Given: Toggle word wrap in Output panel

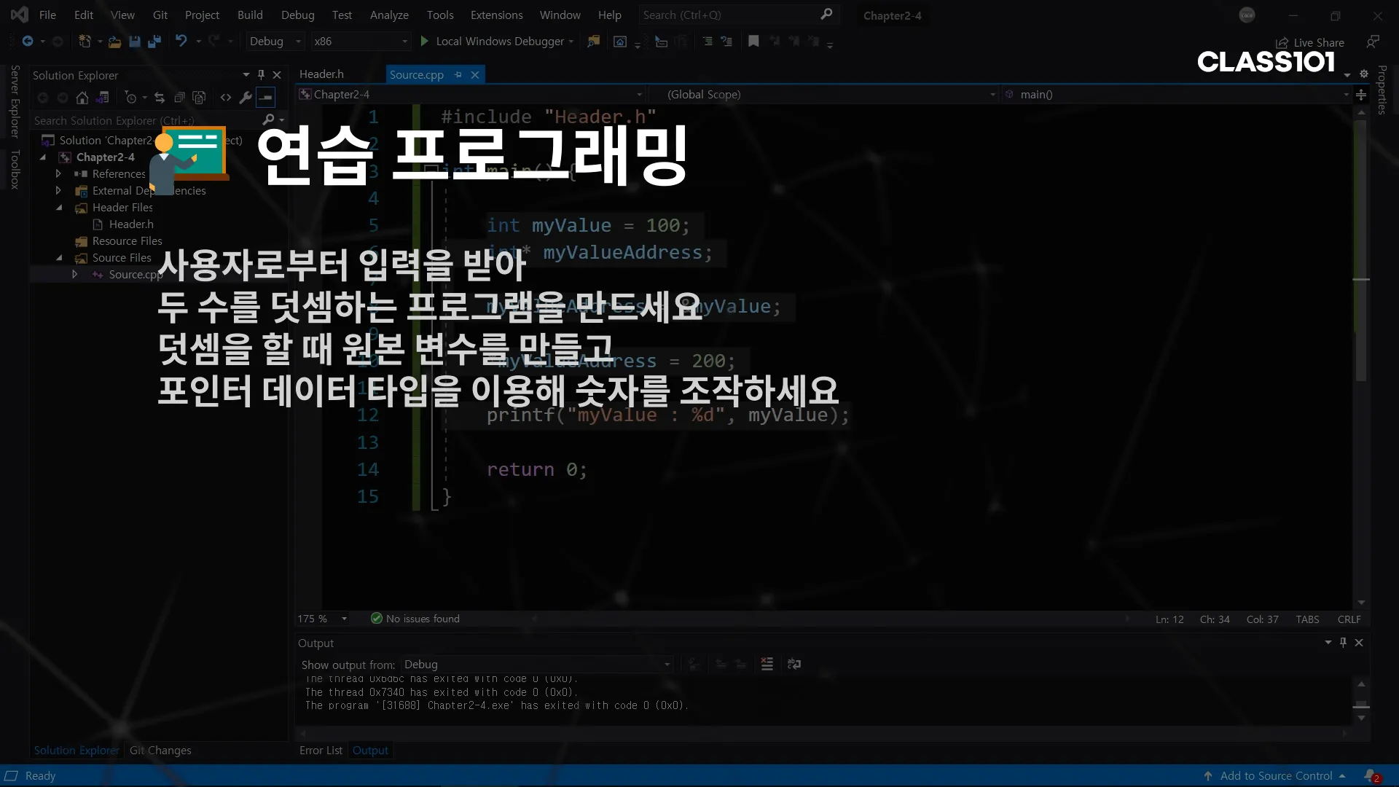Looking at the screenshot, I should coord(794,664).
